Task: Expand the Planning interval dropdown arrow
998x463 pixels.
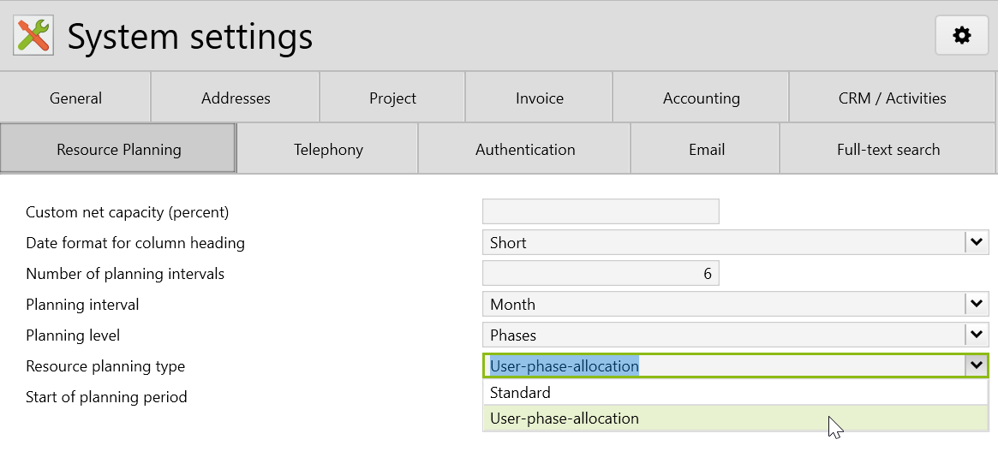Action: point(976,305)
